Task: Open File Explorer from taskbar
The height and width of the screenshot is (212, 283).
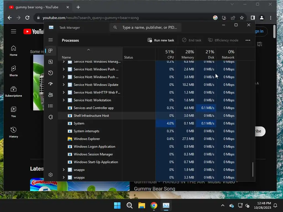Action: point(142,205)
